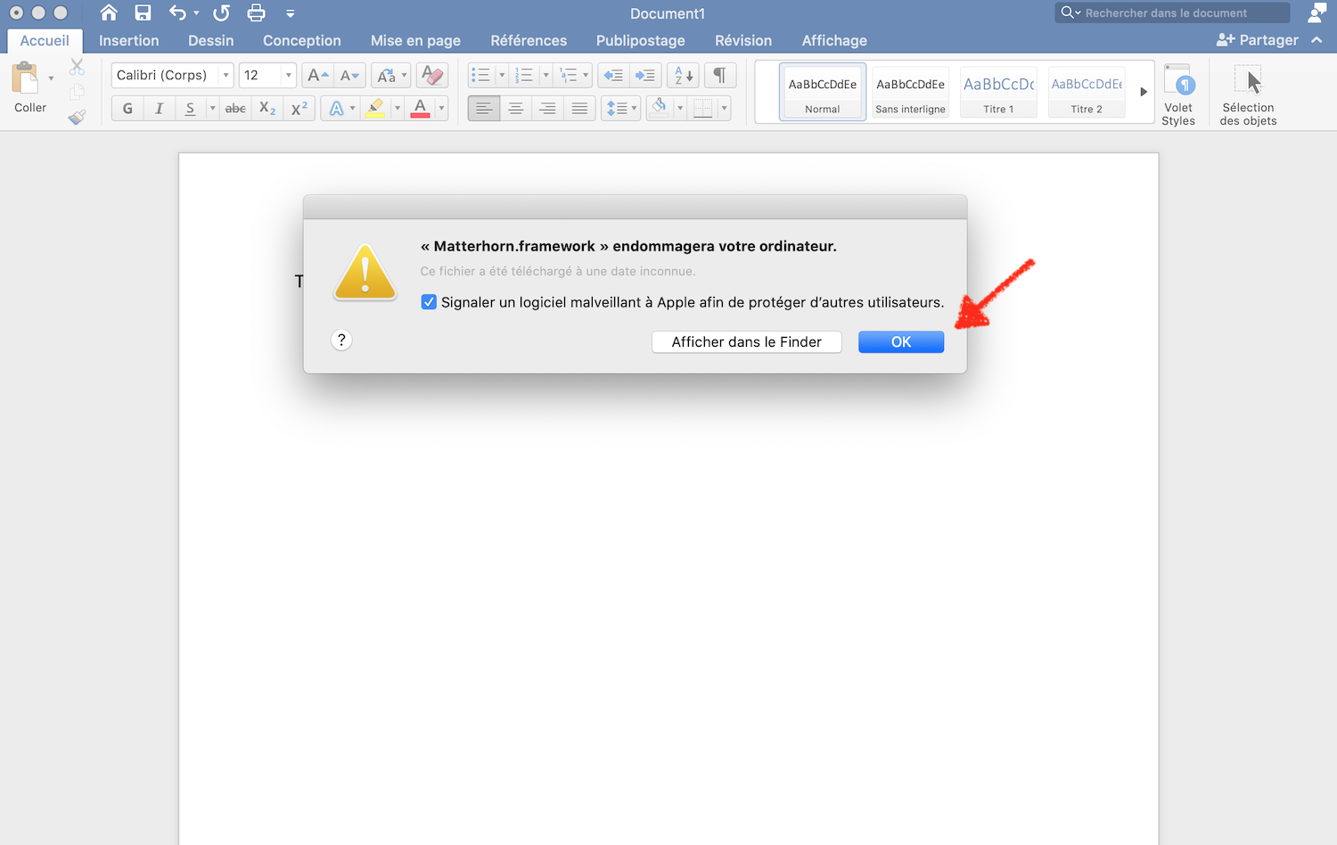The width and height of the screenshot is (1337, 845).
Task: Apply Titre 1 heading style
Action: [998, 92]
